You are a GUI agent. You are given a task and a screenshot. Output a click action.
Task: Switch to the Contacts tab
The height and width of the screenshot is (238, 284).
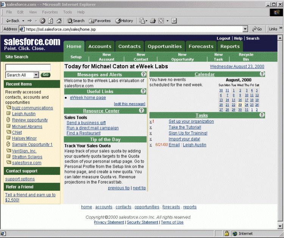click(130, 46)
